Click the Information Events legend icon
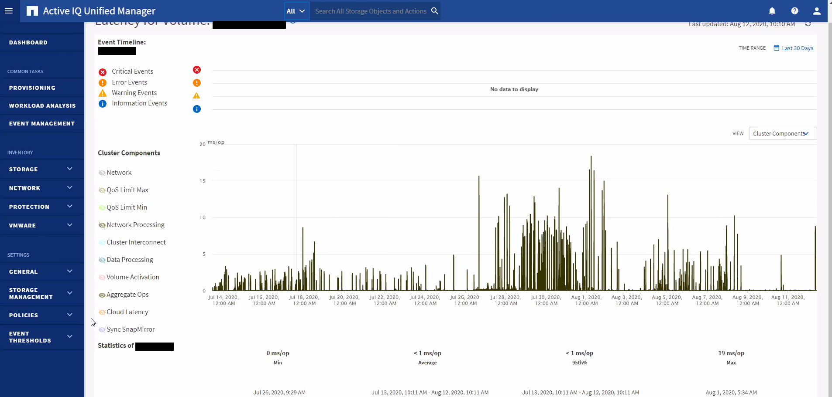 click(103, 104)
